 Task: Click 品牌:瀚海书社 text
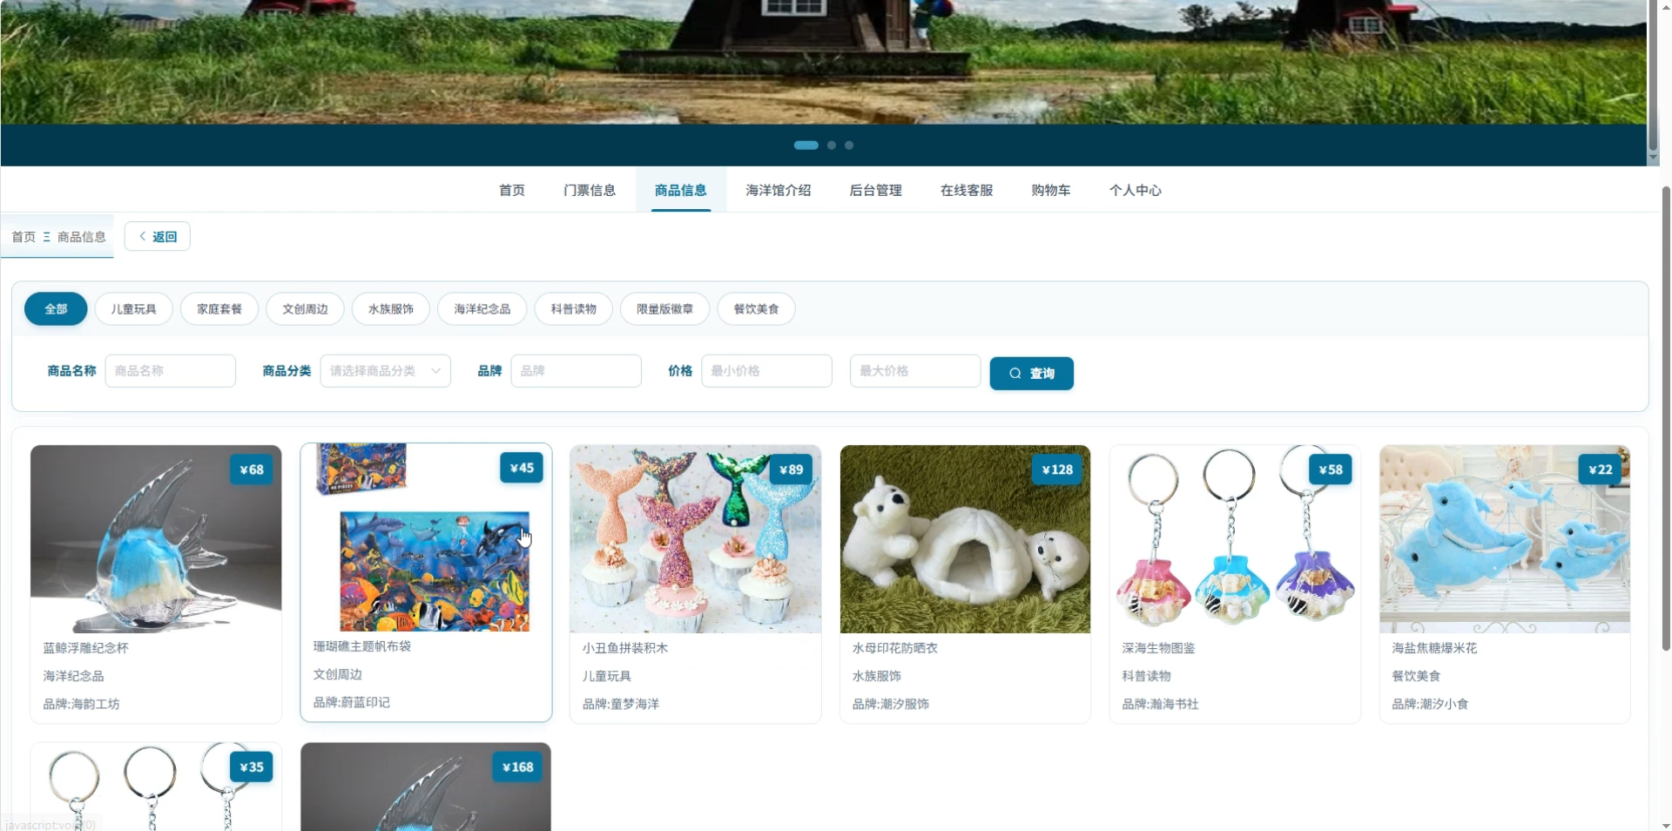pyautogui.click(x=1160, y=704)
